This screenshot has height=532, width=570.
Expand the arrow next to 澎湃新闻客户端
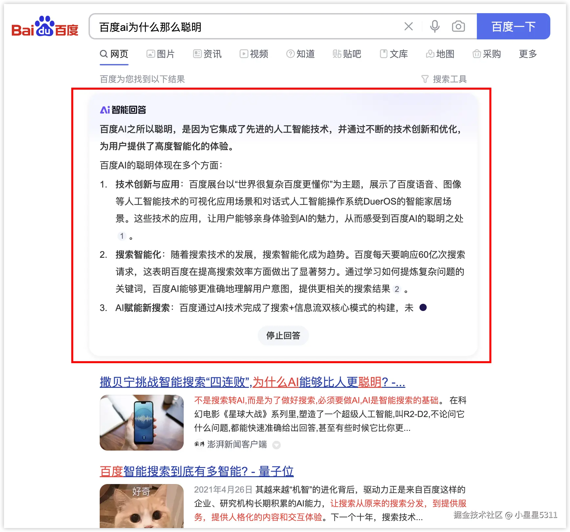tap(276, 445)
